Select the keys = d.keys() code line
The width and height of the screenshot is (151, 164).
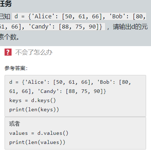(33, 101)
